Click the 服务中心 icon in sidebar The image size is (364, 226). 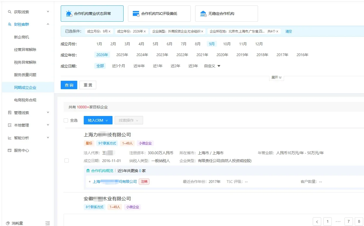click(10, 150)
